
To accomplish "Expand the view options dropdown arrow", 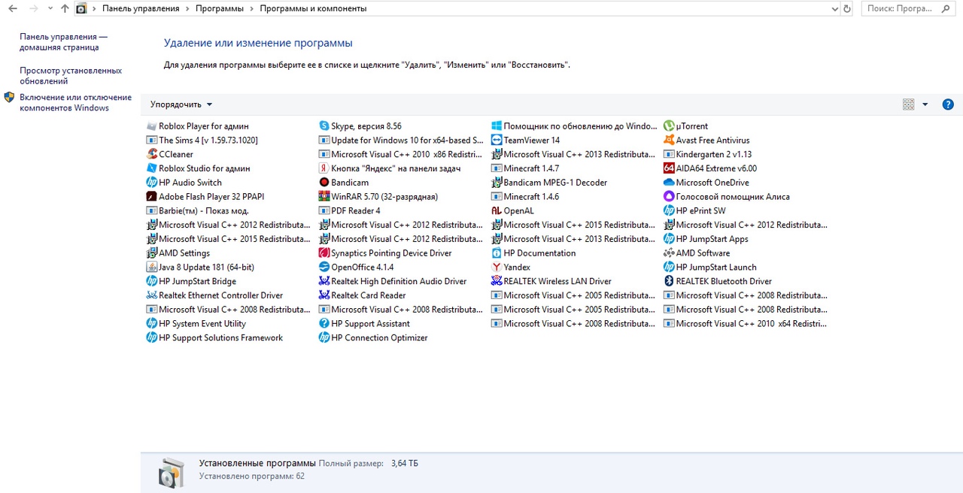I will pyautogui.click(x=925, y=104).
